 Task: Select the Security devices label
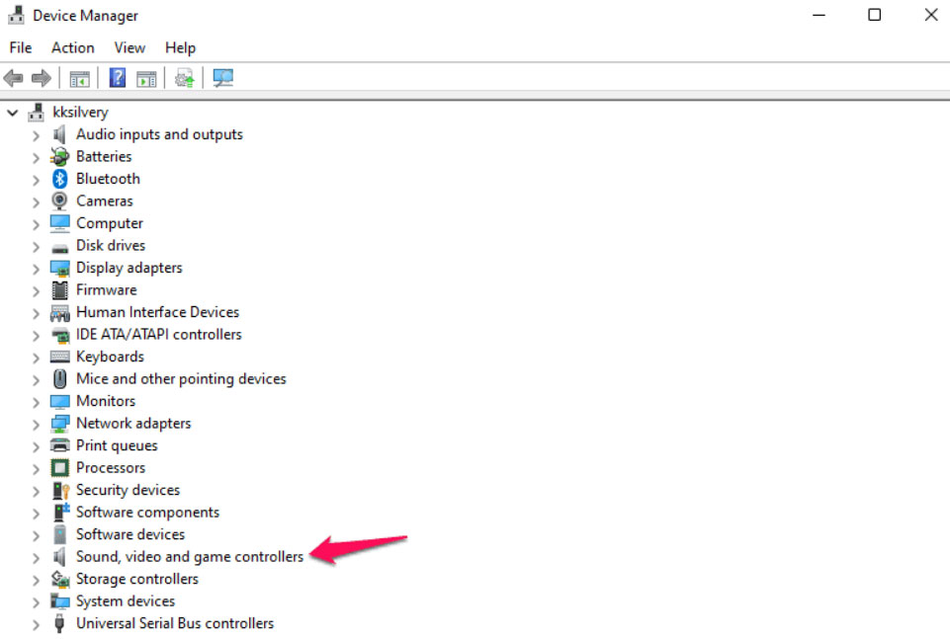128,490
